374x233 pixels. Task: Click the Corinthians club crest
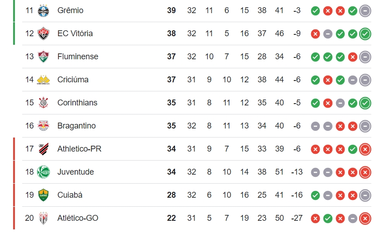click(43, 103)
